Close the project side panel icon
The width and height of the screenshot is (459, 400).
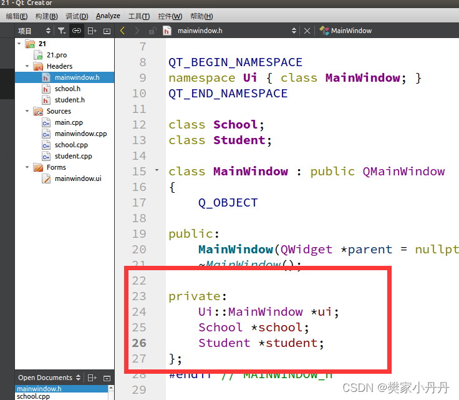[107, 31]
